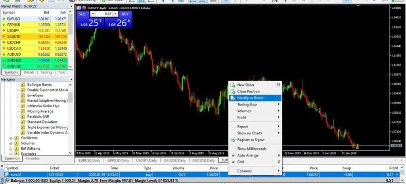The image size is (406, 184).
Task: Close the Market Watch panel
Action: (71, 6)
